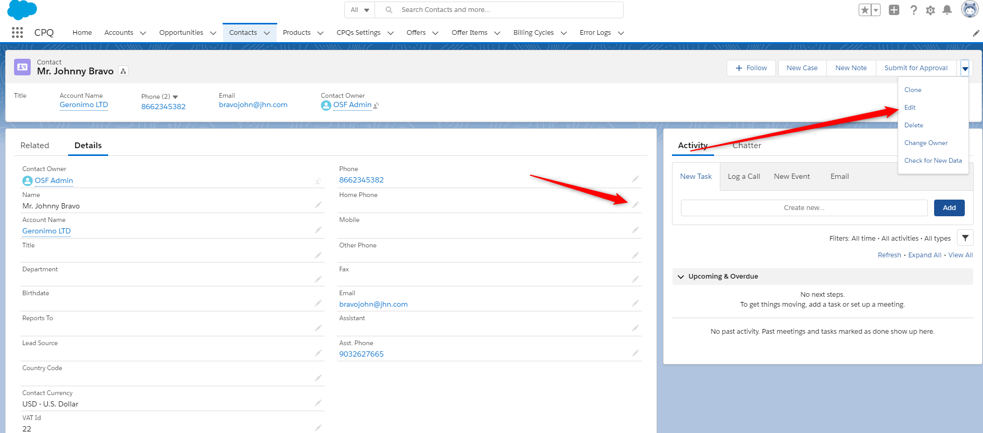Image resolution: width=983 pixels, height=433 pixels.
Task: Toggle the more actions dropdown button
Action: pos(965,68)
